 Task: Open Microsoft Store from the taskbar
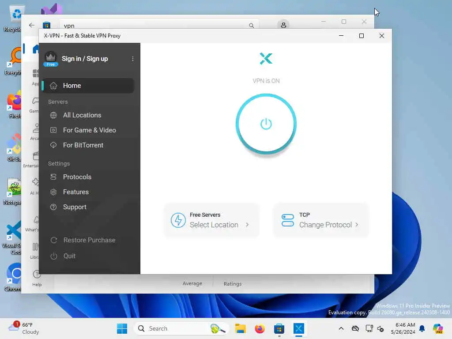279,328
